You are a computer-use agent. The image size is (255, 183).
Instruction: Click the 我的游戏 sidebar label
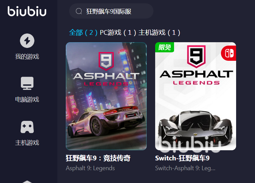(x=27, y=57)
